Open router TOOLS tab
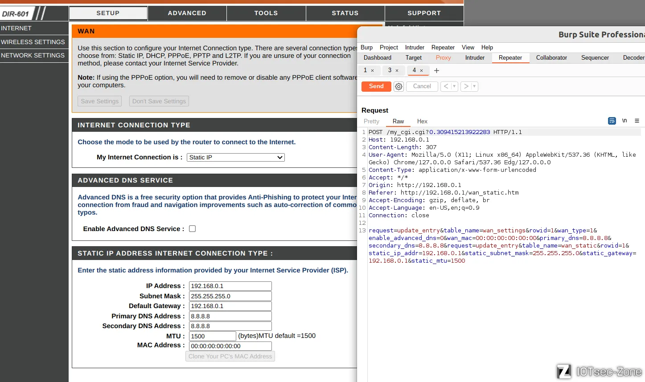 266,13
